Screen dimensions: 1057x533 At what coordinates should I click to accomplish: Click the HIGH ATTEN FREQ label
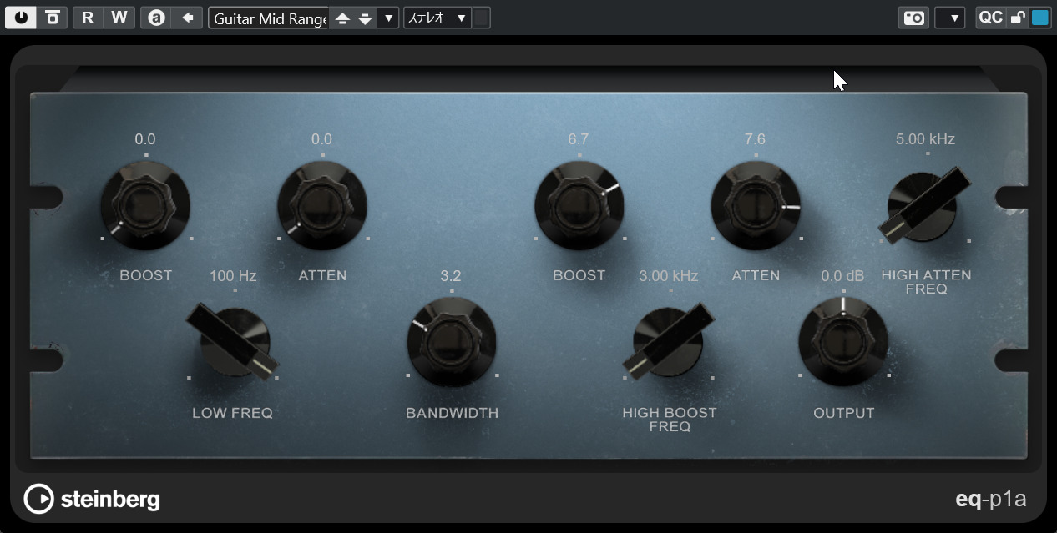(926, 282)
